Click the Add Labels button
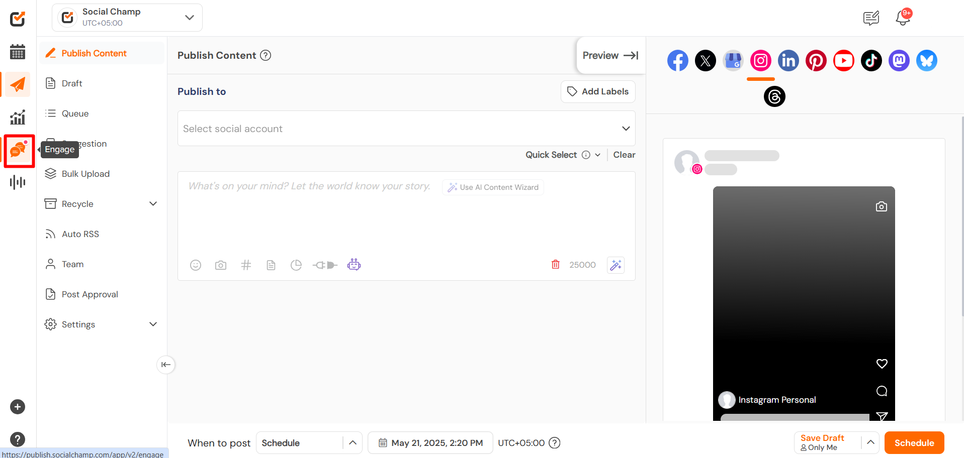This screenshot has height=458, width=964. pyautogui.click(x=598, y=91)
